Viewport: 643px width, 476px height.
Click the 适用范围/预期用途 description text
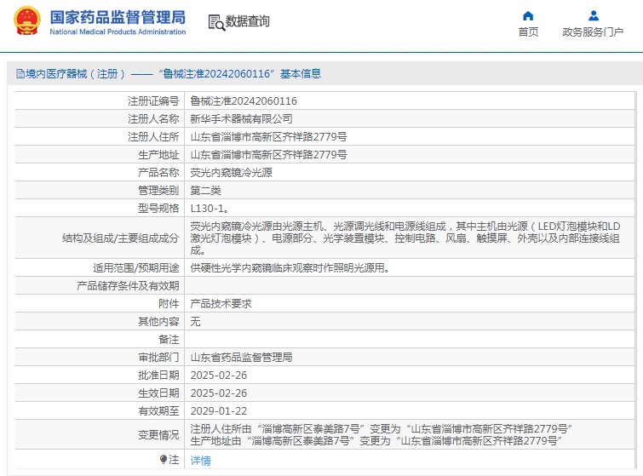coord(290,268)
